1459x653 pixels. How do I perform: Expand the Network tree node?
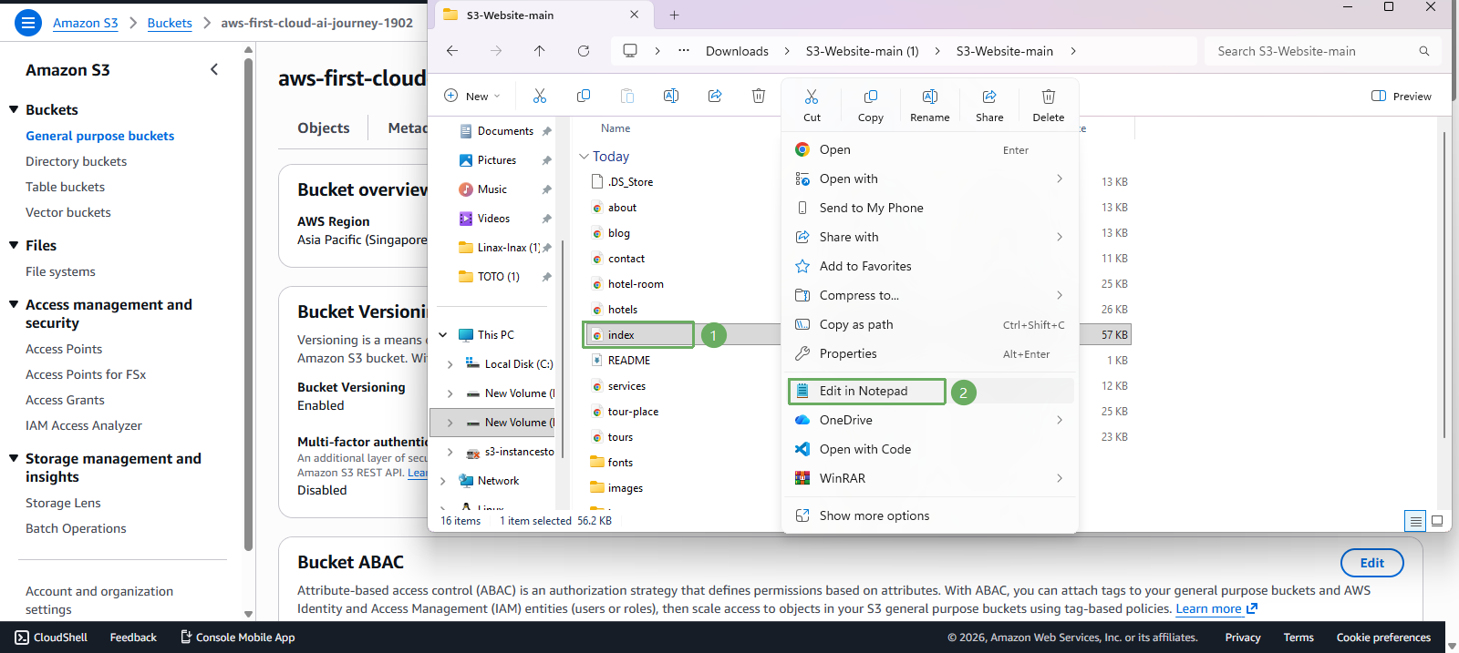pyautogui.click(x=443, y=481)
